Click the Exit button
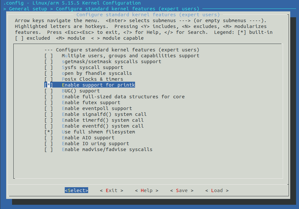The width and height of the screenshot is (299, 209). tap(112, 190)
